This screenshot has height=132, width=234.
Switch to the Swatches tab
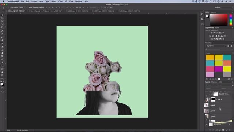pos(214,12)
